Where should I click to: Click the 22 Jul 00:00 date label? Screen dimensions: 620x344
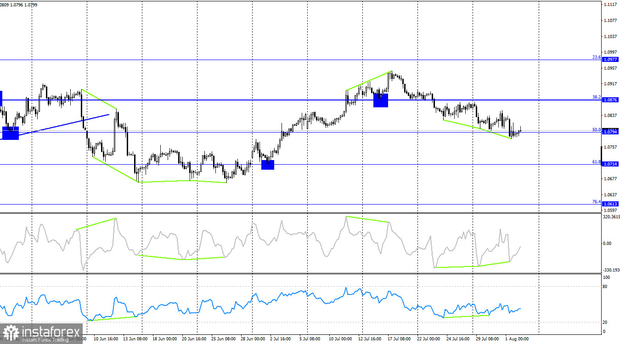(428, 339)
